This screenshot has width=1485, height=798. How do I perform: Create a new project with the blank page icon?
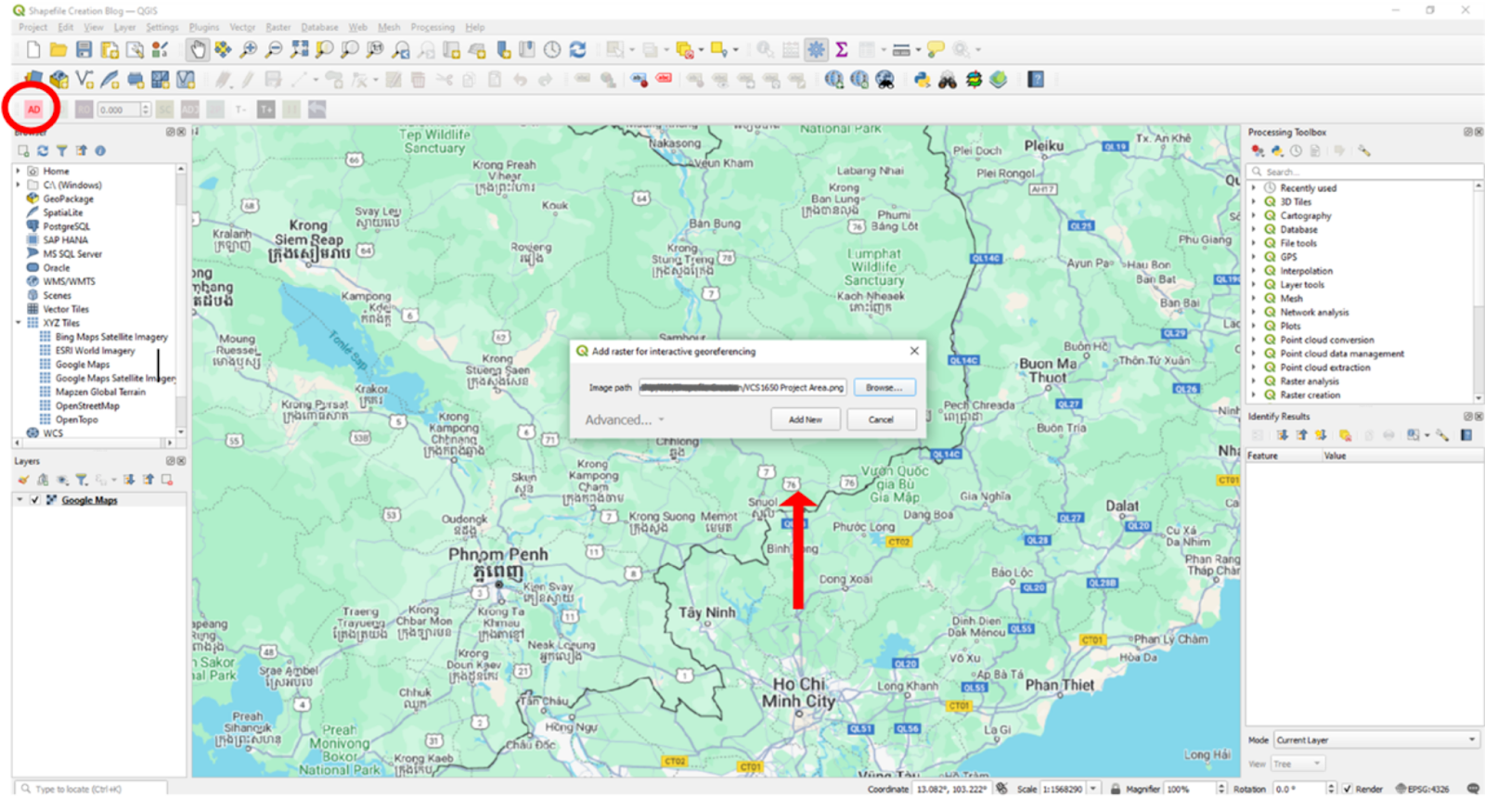point(33,50)
